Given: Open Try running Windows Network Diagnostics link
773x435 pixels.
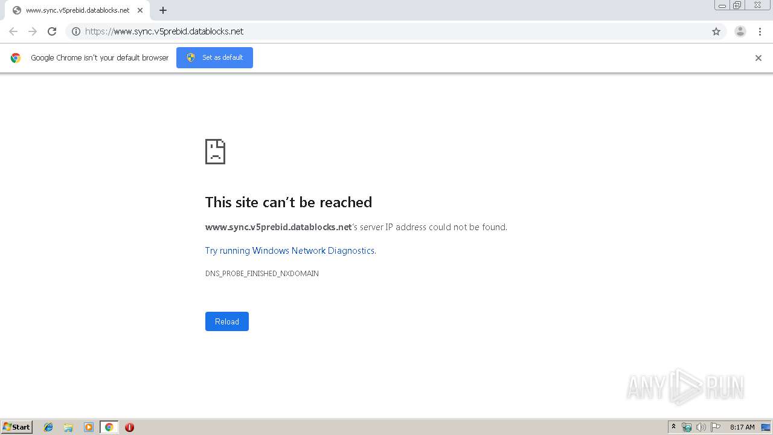Looking at the screenshot, I should [x=290, y=251].
